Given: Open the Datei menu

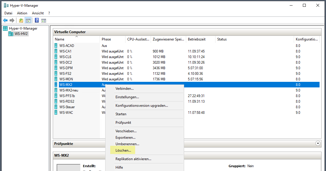Looking at the screenshot, I should coord(8,13).
